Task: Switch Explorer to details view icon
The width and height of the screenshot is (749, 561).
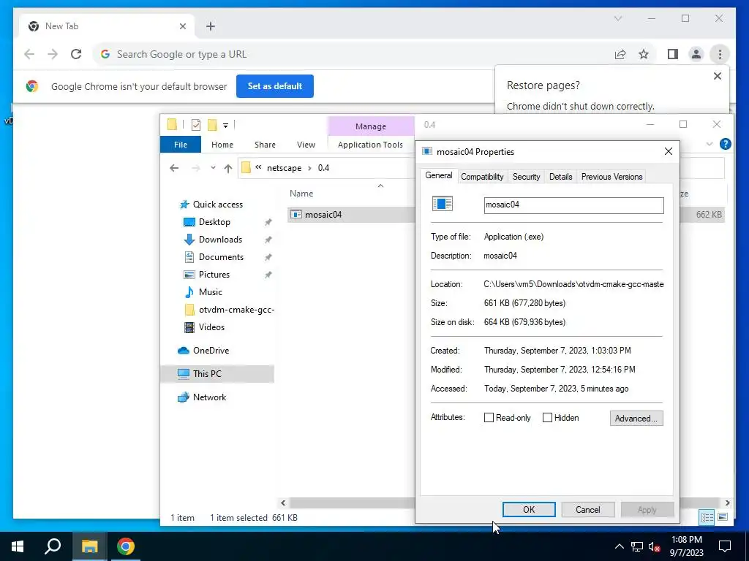Action: pos(707,517)
